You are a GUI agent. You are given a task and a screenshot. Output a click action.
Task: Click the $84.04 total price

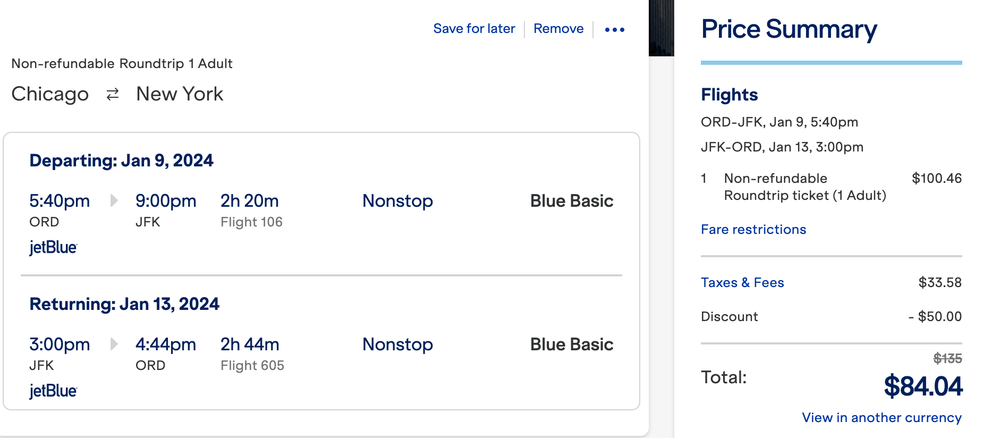922,386
